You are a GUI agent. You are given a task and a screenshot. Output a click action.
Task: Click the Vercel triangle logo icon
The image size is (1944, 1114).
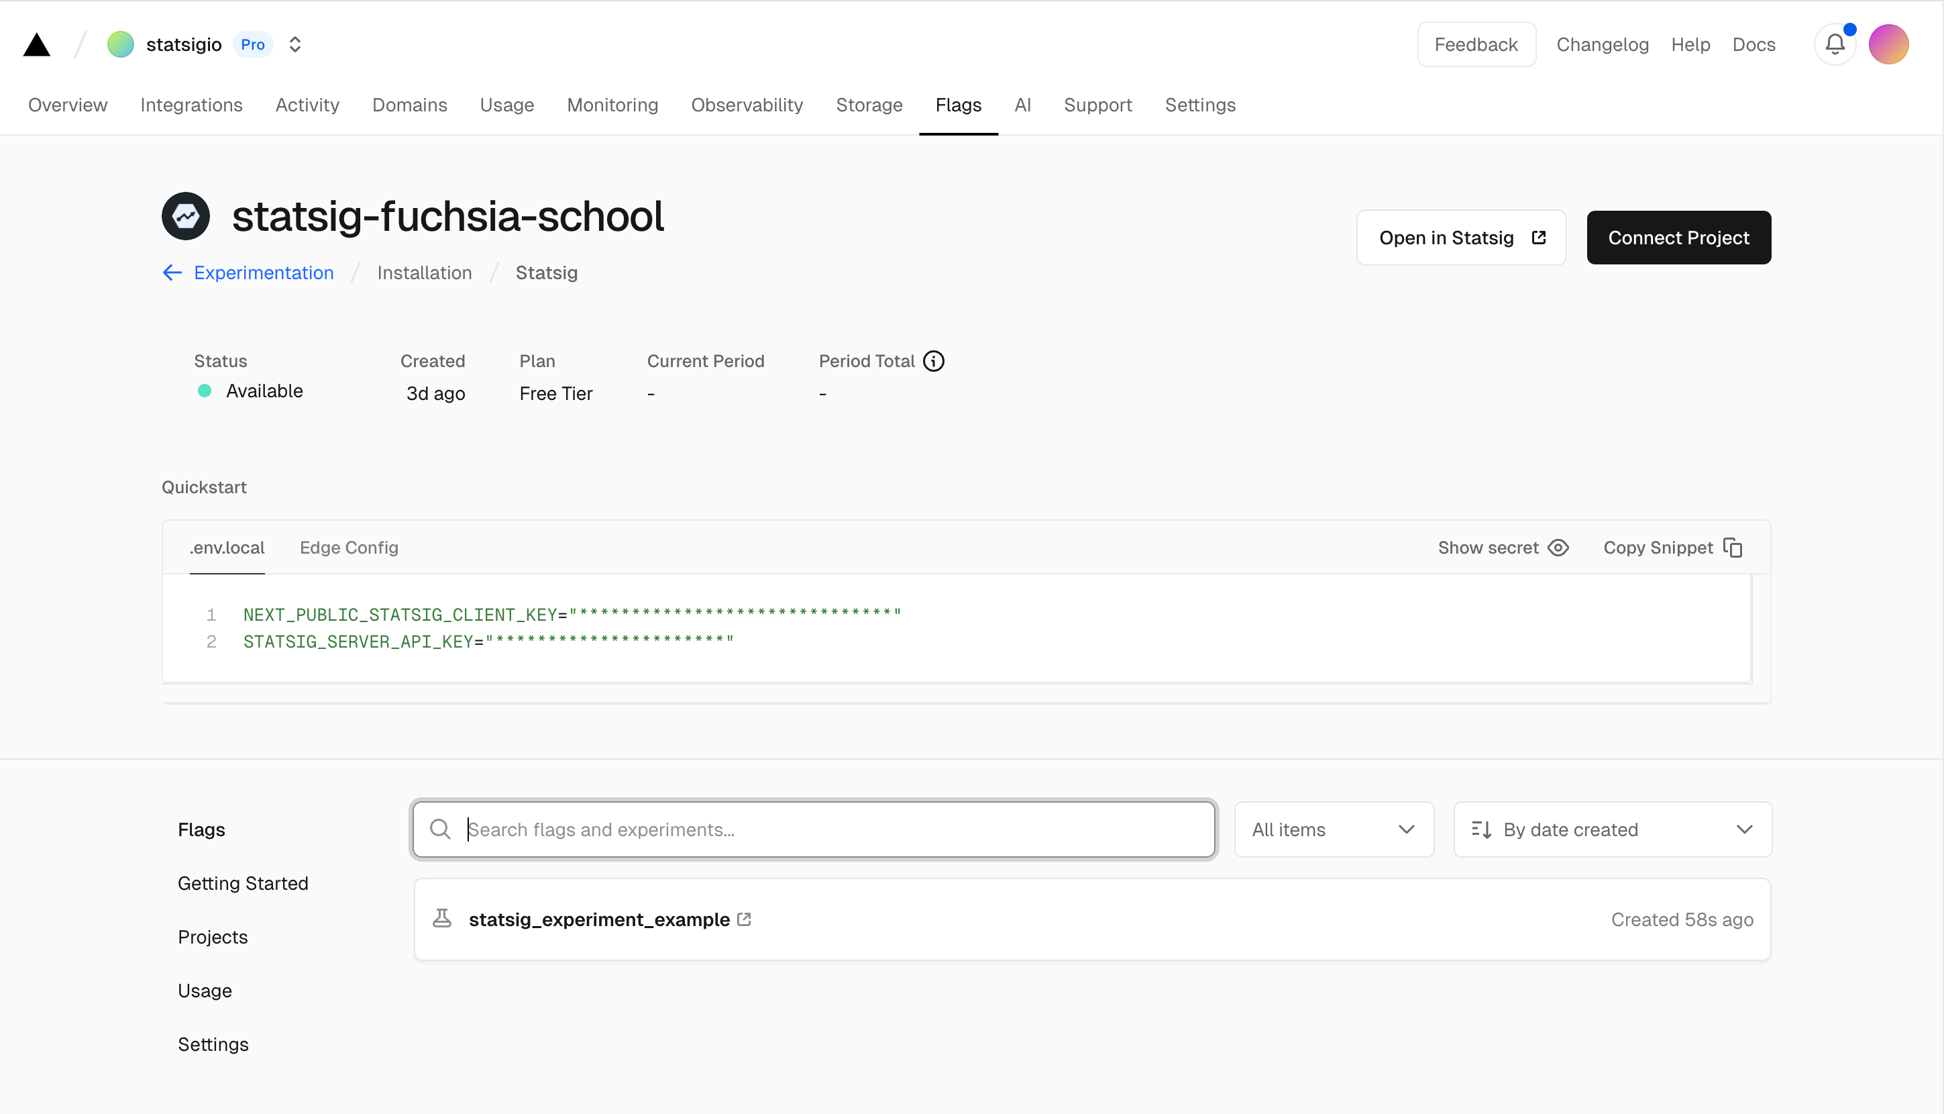pos(38,44)
